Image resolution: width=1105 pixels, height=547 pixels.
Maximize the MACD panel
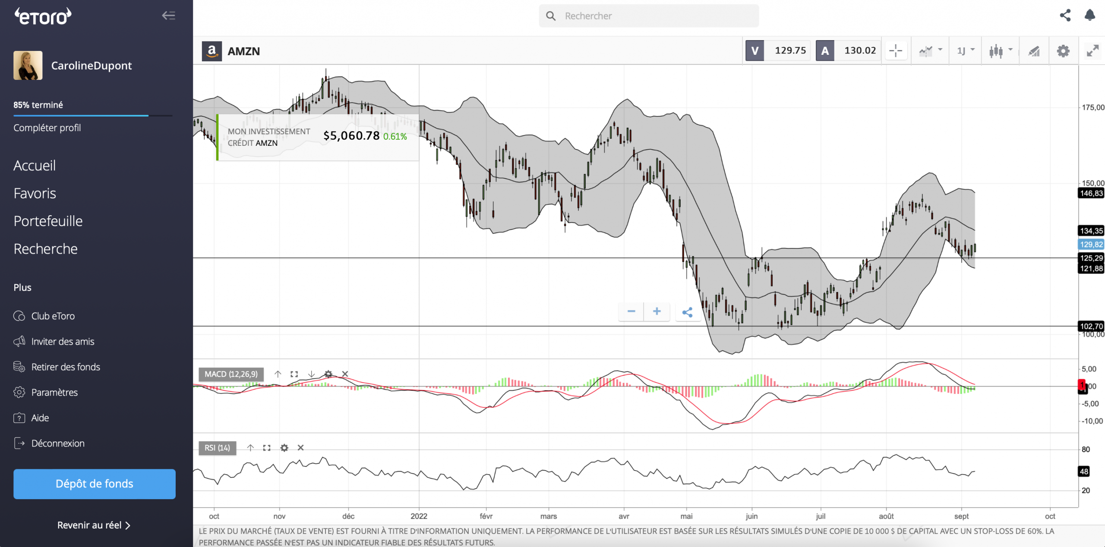[x=294, y=374]
